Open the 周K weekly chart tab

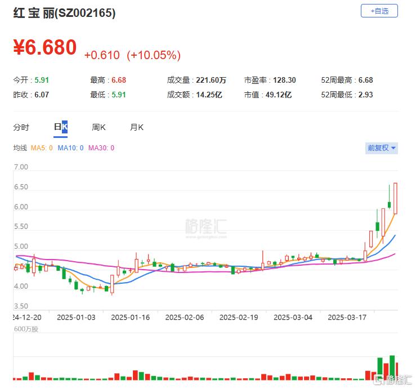pos(99,127)
